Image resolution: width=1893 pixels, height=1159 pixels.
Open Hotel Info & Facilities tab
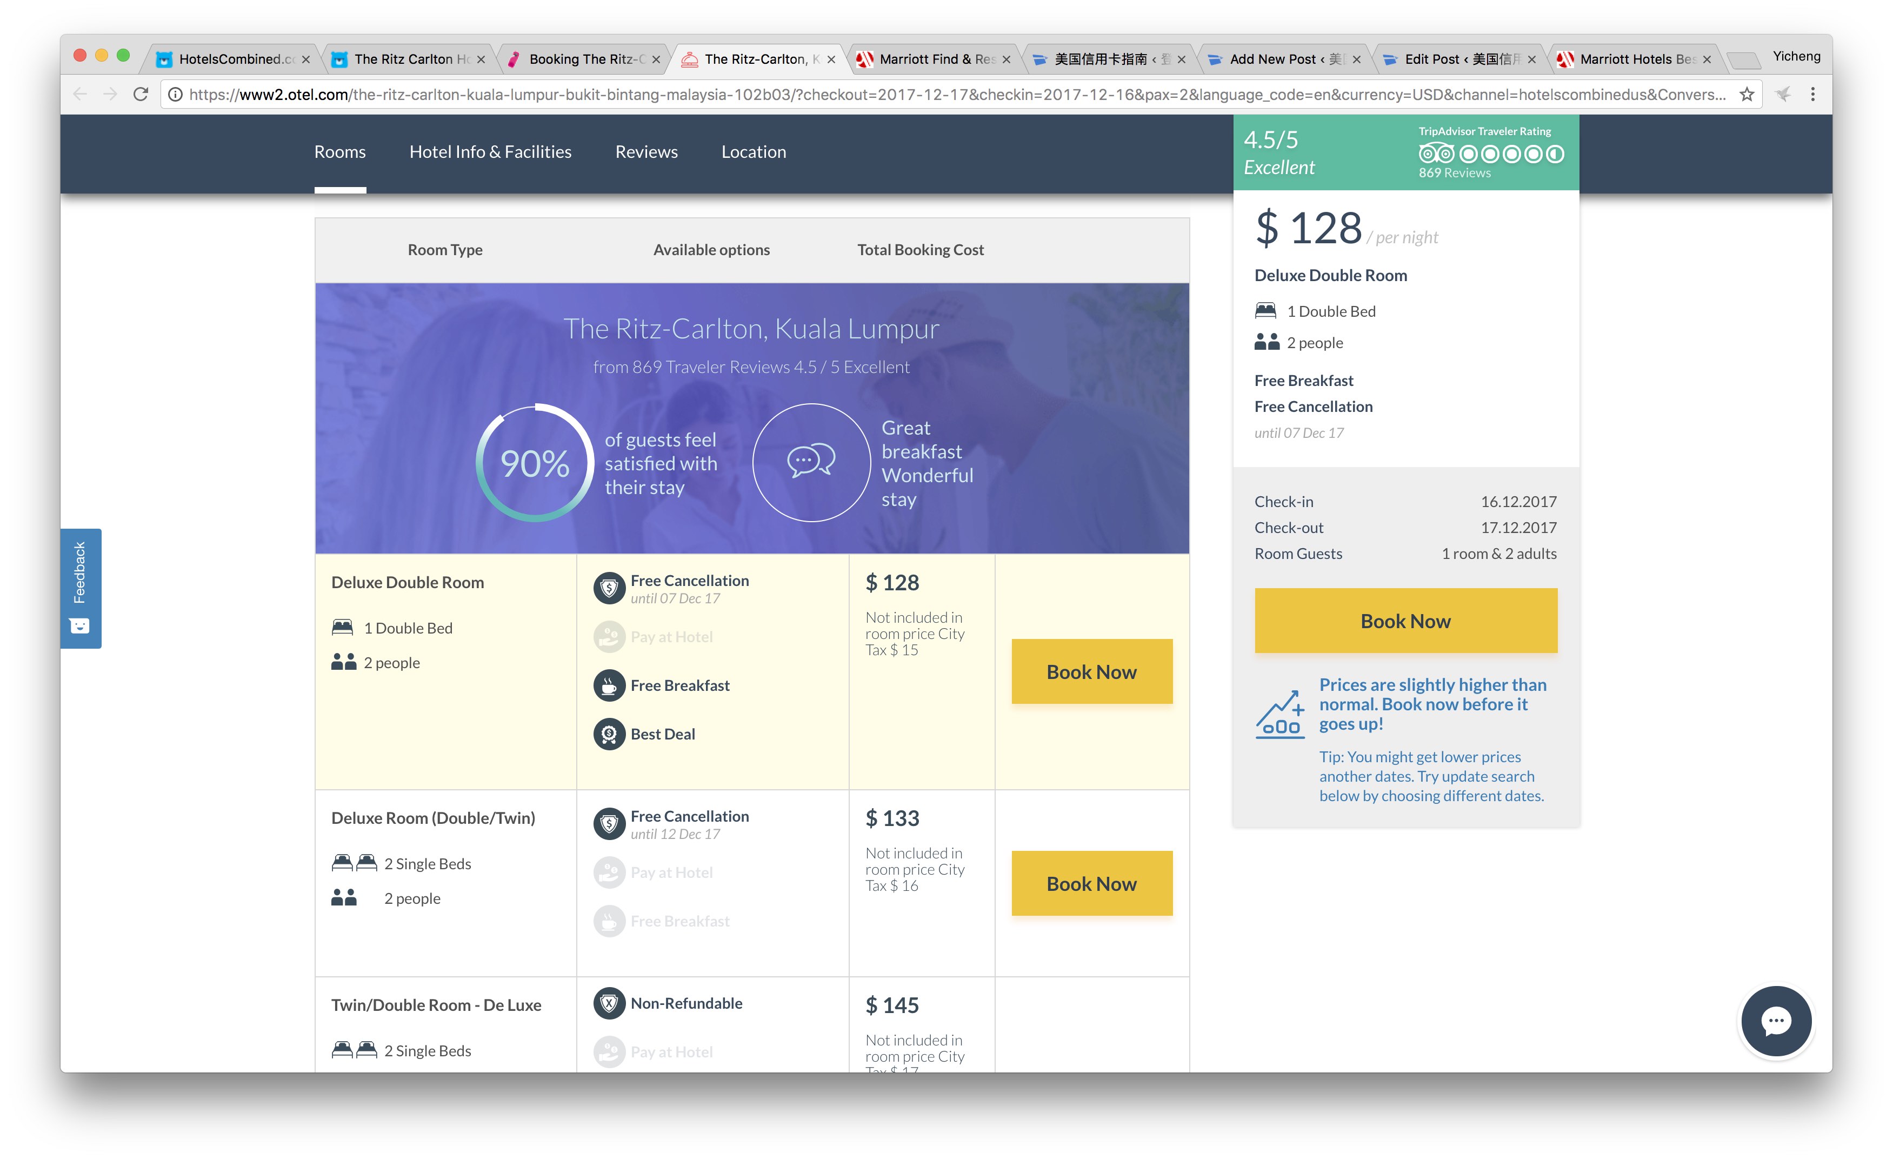tap(490, 151)
